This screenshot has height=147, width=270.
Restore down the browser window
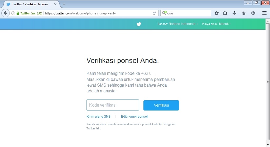click(x=257, y=3)
